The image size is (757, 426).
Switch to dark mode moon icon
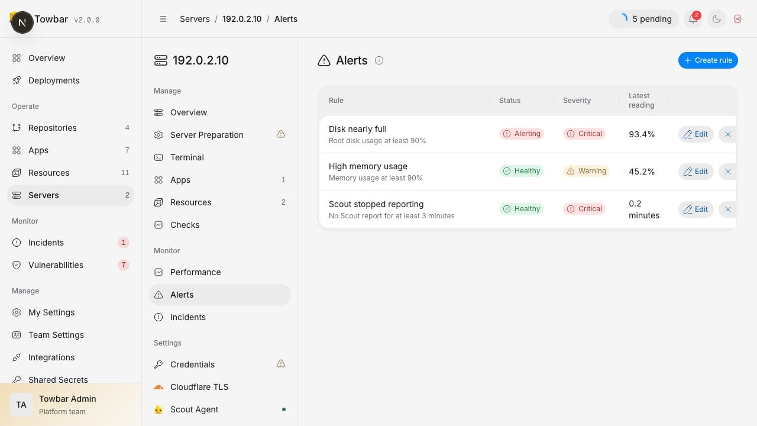point(716,19)
